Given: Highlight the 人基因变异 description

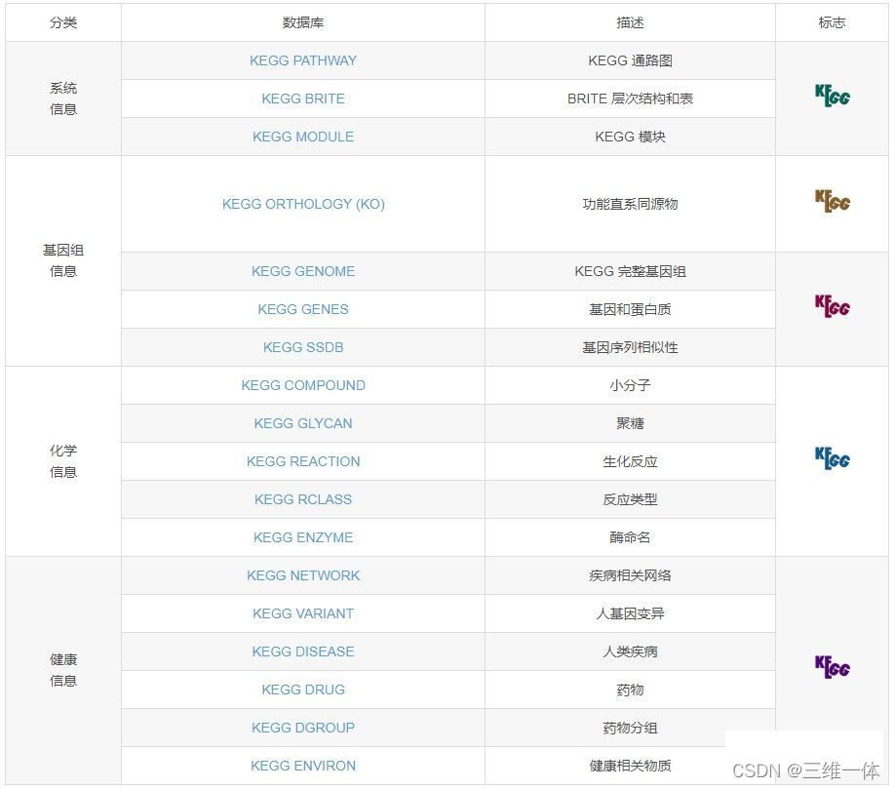Looking at the screenshot, I should (x=630, y=613).
